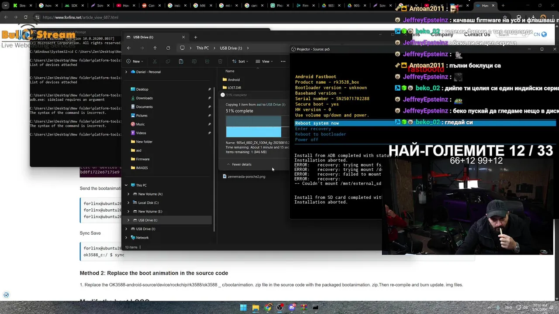The height and width of the screenshot is (314, 559).
Task: Open File Explorer from the taskbar
Action: point(255,307)
